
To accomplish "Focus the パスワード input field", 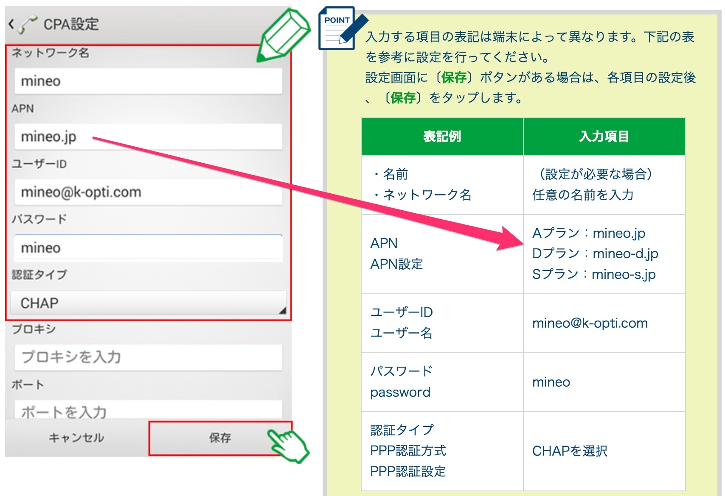I will click(148, 248).
